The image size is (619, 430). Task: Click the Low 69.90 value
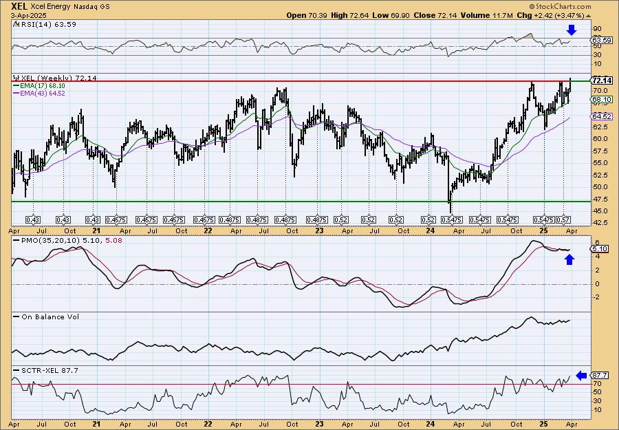pos(391,15)
